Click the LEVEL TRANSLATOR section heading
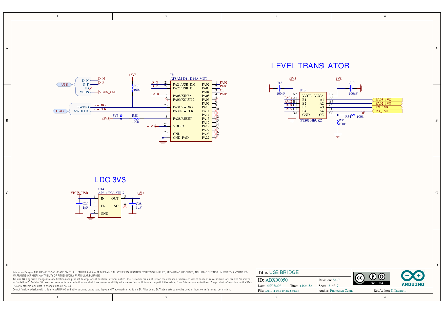The height and width of the screenshot is (314, 444). point(310,66)
